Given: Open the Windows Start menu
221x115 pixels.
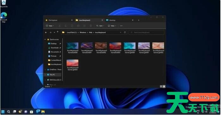Looking at the screenshot, I should [3, 112].
